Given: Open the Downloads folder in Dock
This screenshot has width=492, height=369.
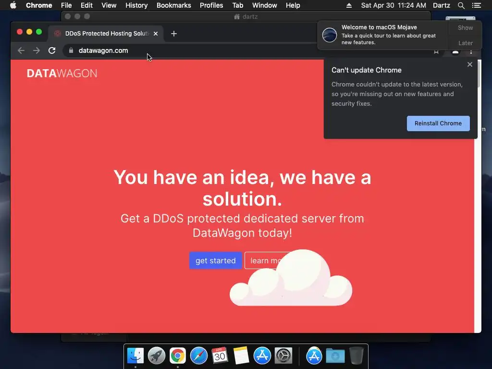Looking at the screenshot, I should (x=335, y=356).
